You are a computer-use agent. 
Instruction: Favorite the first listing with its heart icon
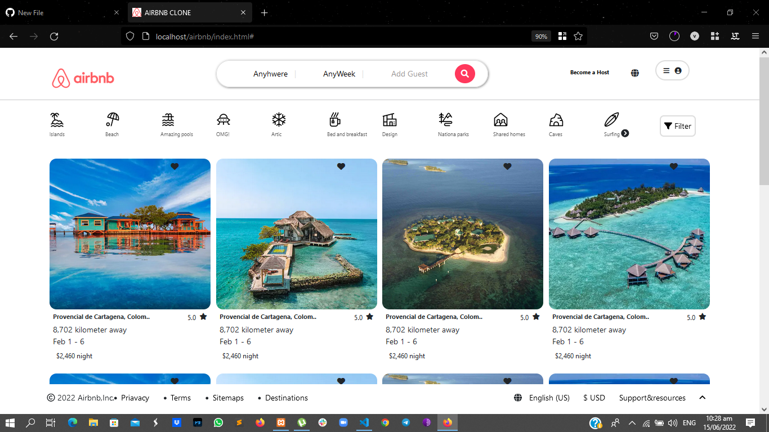coord(175,166)
